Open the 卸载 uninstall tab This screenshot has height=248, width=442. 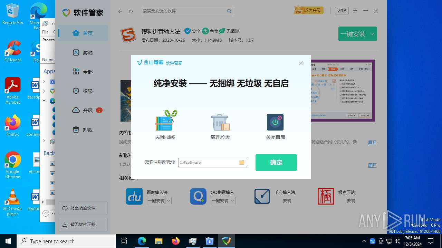point(83,130)
